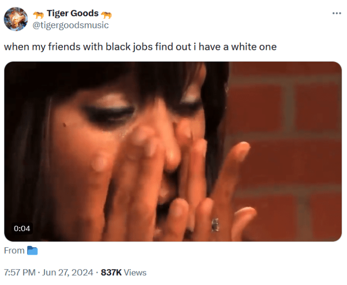Click the words 'white one' in tweet

click(254, 47)
